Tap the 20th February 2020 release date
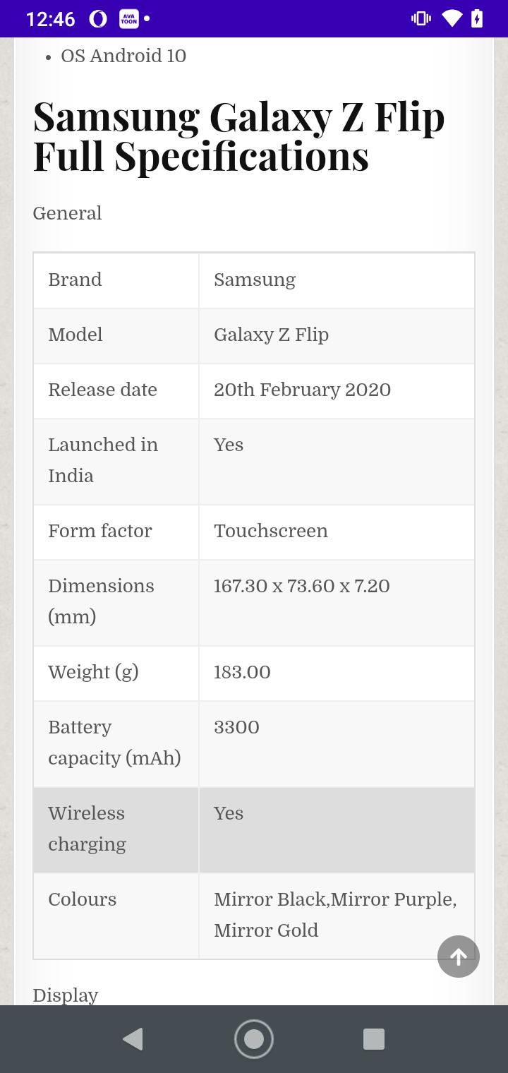The image size is (508, 1073). [x=302, y=390]
